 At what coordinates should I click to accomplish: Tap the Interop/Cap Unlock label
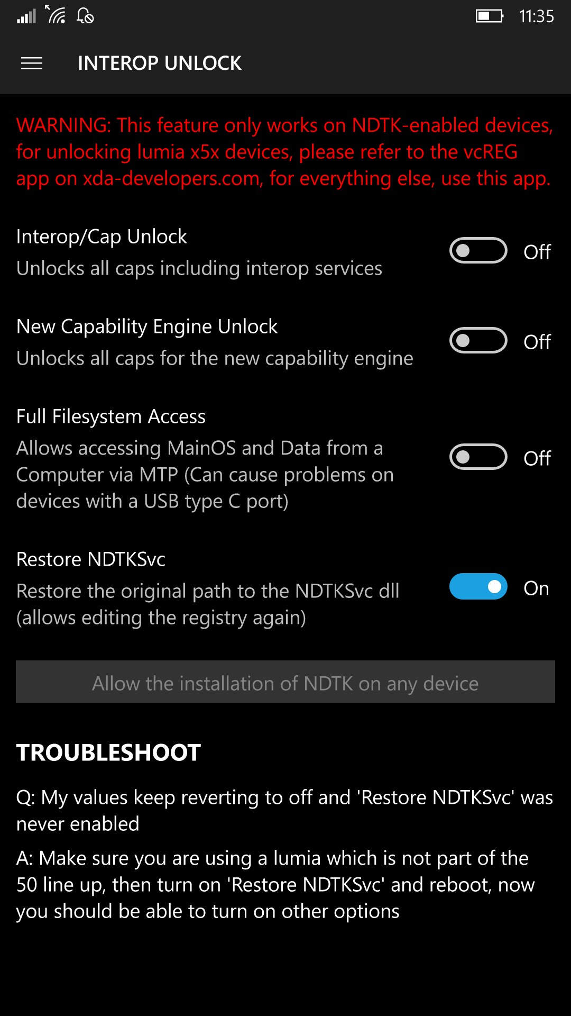tap(102, 237)
